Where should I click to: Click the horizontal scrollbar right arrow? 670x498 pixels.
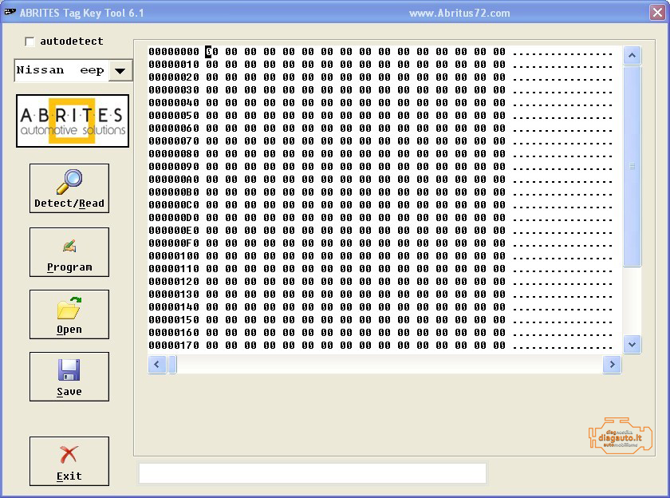coord(612,365)
